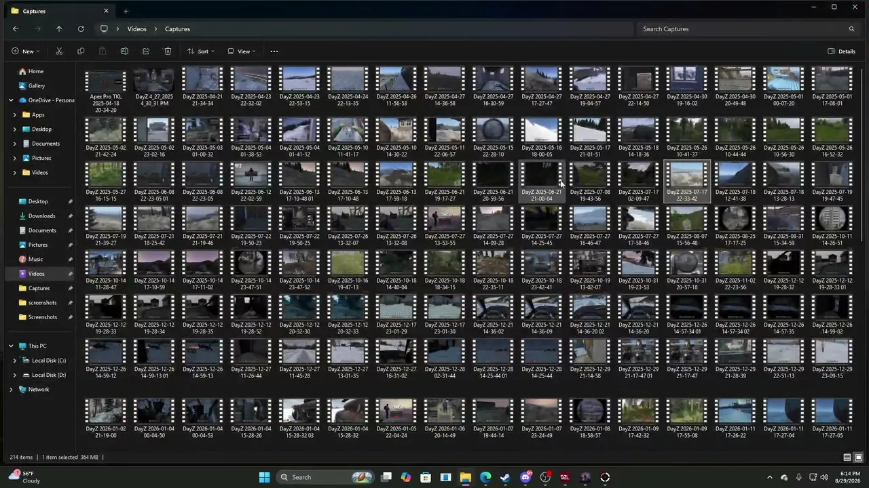Launch Copilot from the taskbar
Viewport: 869px width, 488px height.
(406, 477)
